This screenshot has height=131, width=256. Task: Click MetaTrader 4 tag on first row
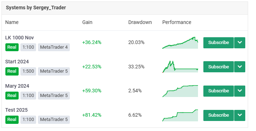point(54,47)
